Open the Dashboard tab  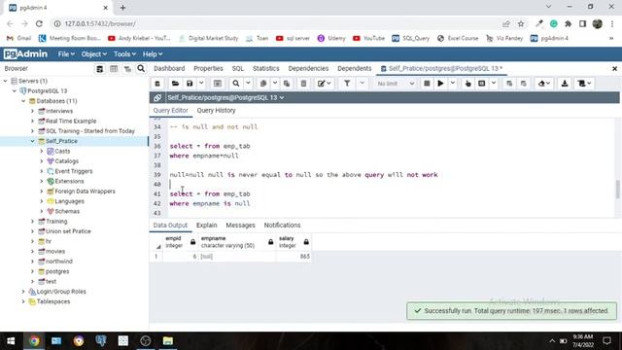169,68
